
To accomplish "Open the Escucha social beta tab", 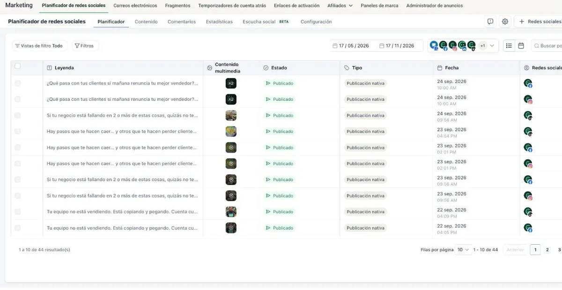I will click(x=266, y=21).
